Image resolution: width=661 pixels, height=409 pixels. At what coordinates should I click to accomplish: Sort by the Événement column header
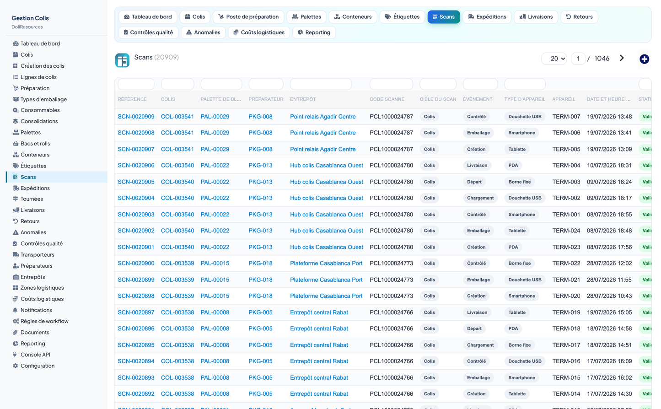click(x=478, y=99)
